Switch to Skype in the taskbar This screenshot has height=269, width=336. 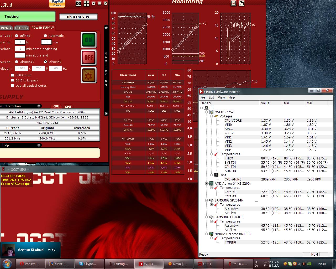[x=89, y=264]
